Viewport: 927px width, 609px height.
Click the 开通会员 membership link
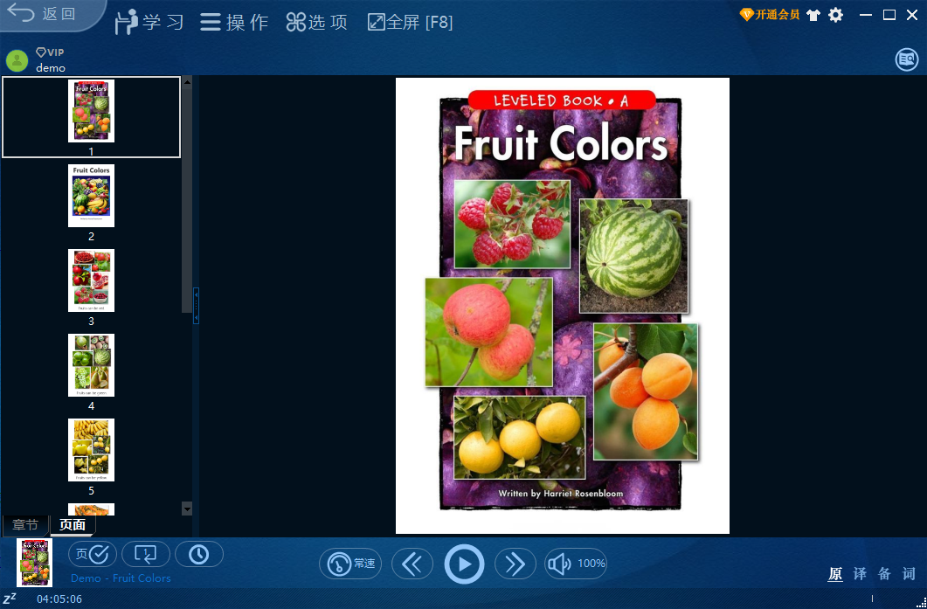pyautogui.click(x=772, y=14)
